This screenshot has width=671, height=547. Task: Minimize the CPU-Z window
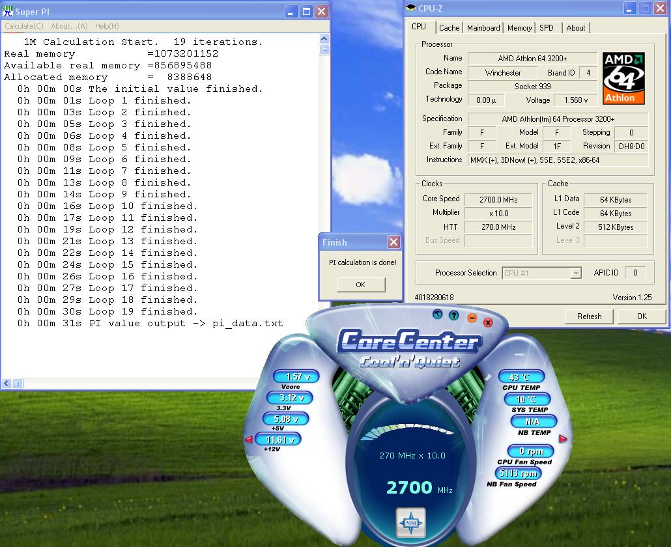click(630, 8)
